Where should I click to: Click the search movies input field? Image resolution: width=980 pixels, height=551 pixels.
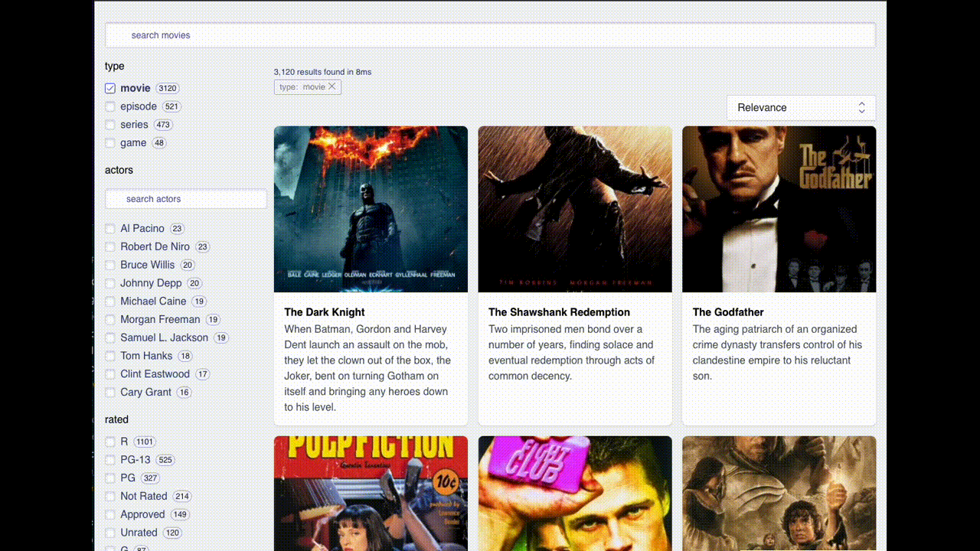pos(490,35)
